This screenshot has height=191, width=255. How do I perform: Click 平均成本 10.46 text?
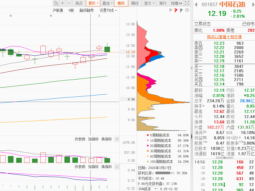151,178
